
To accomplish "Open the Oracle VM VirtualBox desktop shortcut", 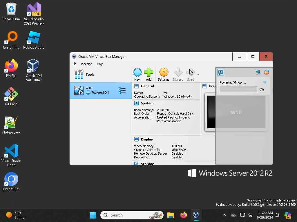I will pyautogui.click(x=34, y=70).
